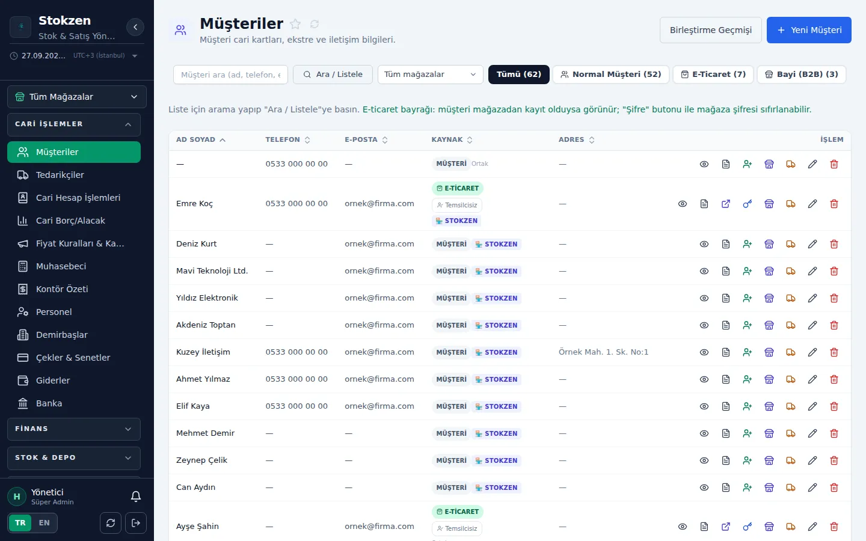Edit Mavi Teknoloji Ltd. with pencil icon
This screenshot has width=866, height=541.
[812, 271]
